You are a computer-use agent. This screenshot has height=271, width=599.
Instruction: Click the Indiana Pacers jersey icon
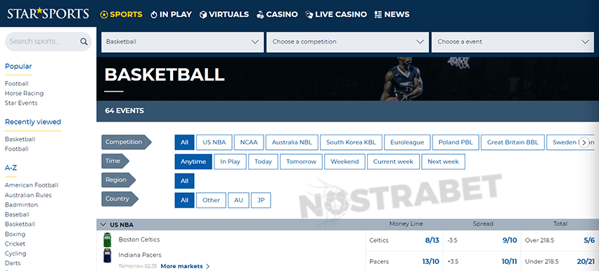[108, 256]
